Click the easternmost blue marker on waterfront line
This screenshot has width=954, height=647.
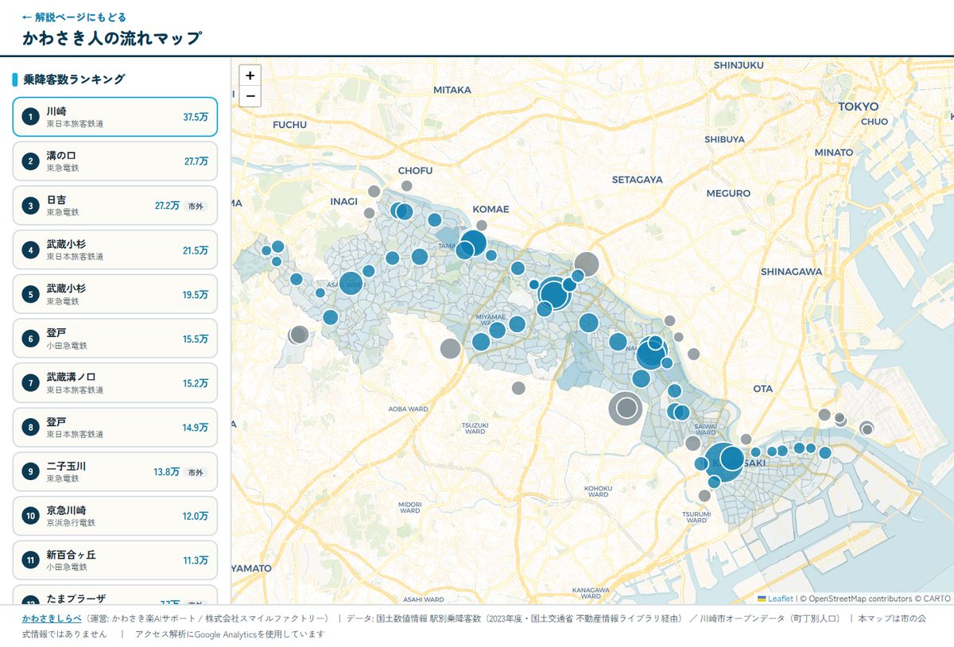[x=825, y=453]
